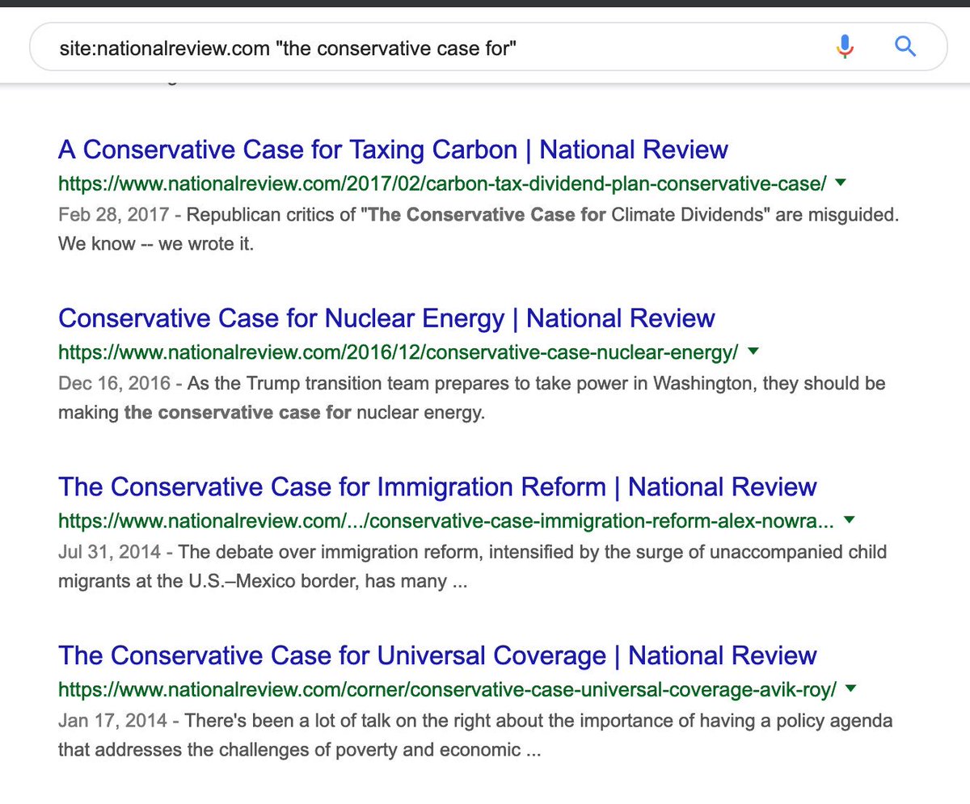
Task: Click the blue magnifier search icon
Action: pyautogui.click(x=905, y=47)
